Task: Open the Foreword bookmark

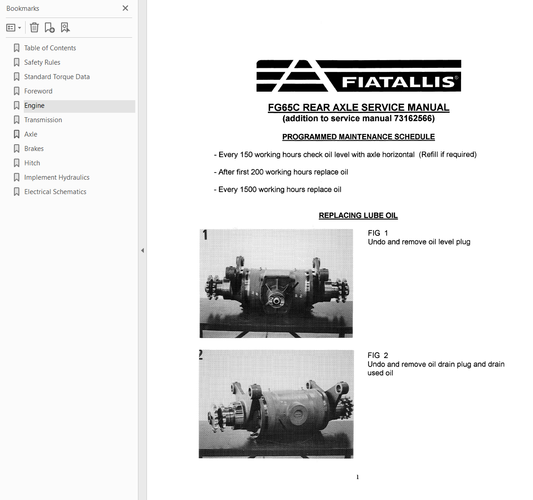Action: tap(38, 91)
